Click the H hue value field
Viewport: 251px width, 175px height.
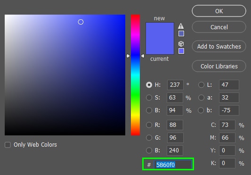coord(175,85)
